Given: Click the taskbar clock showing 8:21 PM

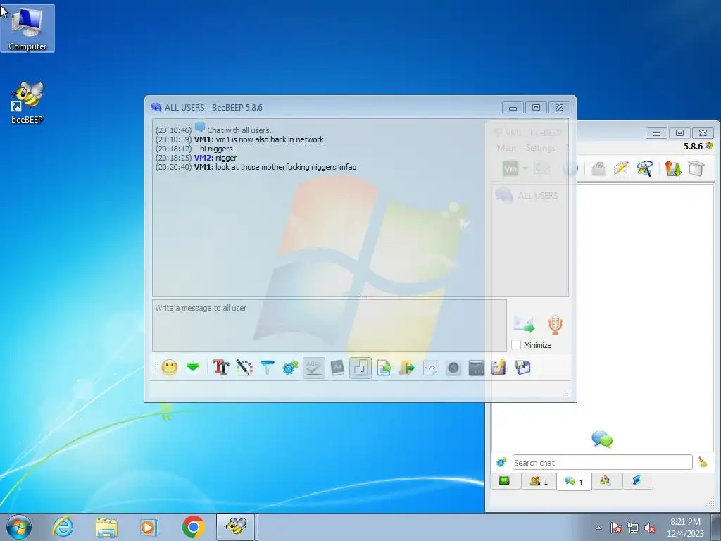Looking at the screenshot, I should tap(685, 528).
